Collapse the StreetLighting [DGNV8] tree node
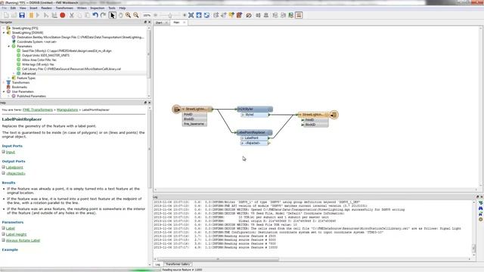Viewport: 484px width, 272px height. pyautogui.click(x=4, y=32)
